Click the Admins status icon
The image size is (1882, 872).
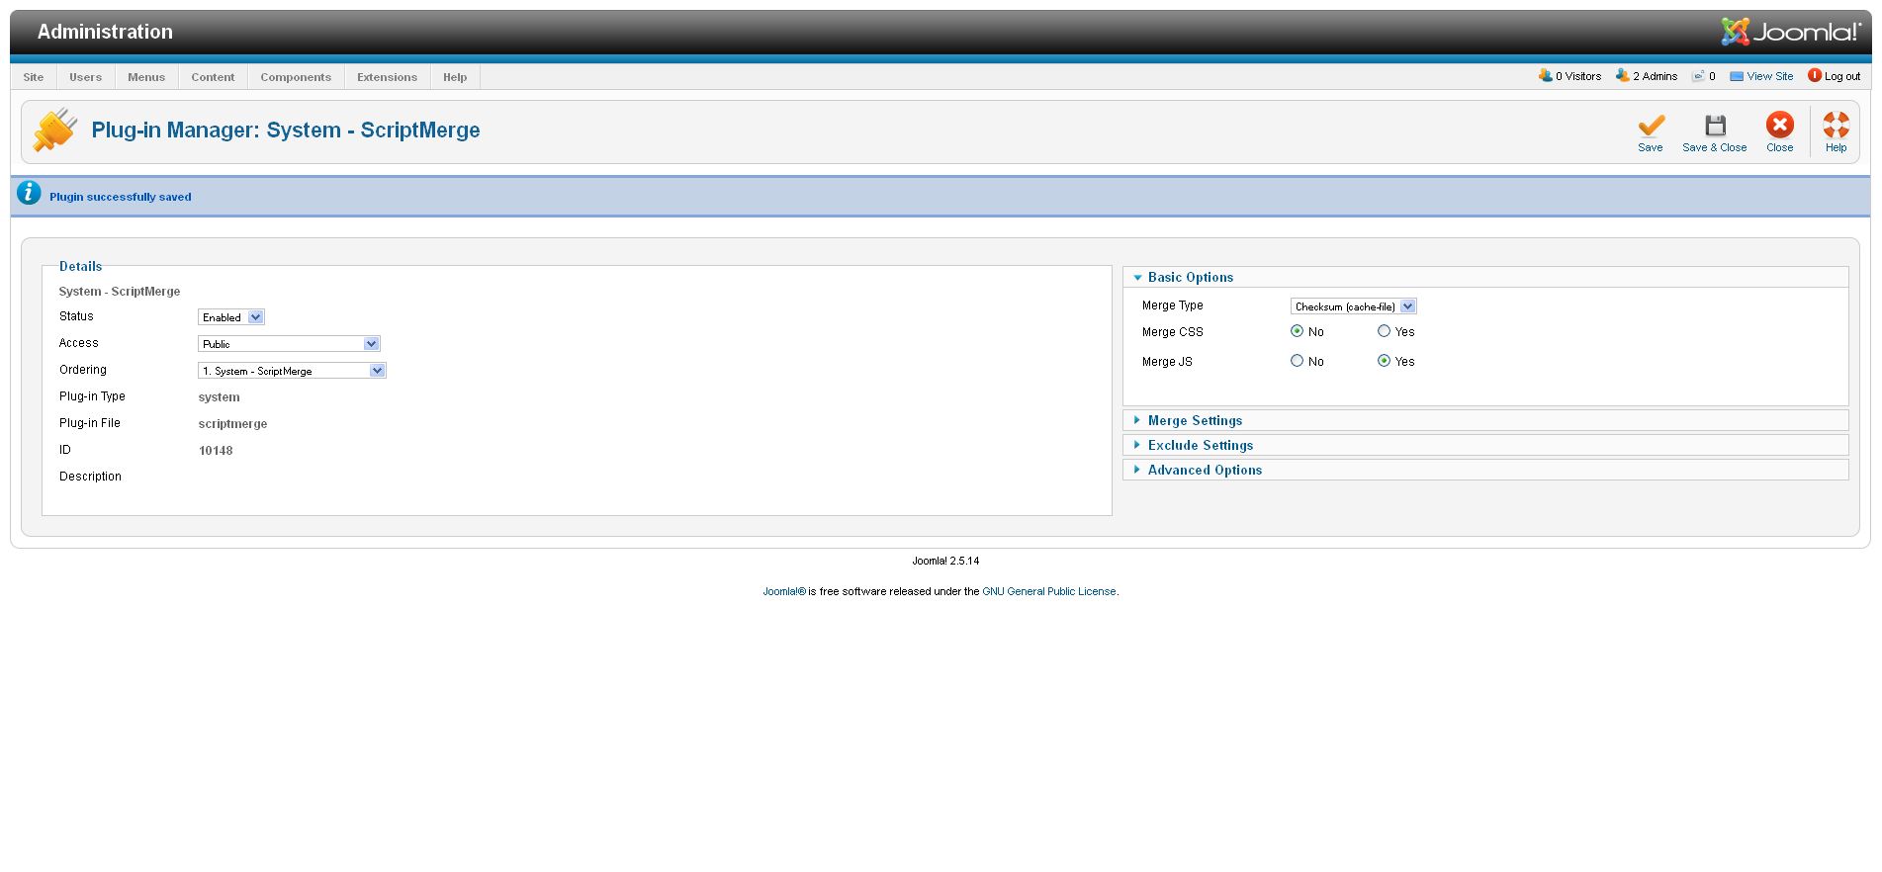1622,76
